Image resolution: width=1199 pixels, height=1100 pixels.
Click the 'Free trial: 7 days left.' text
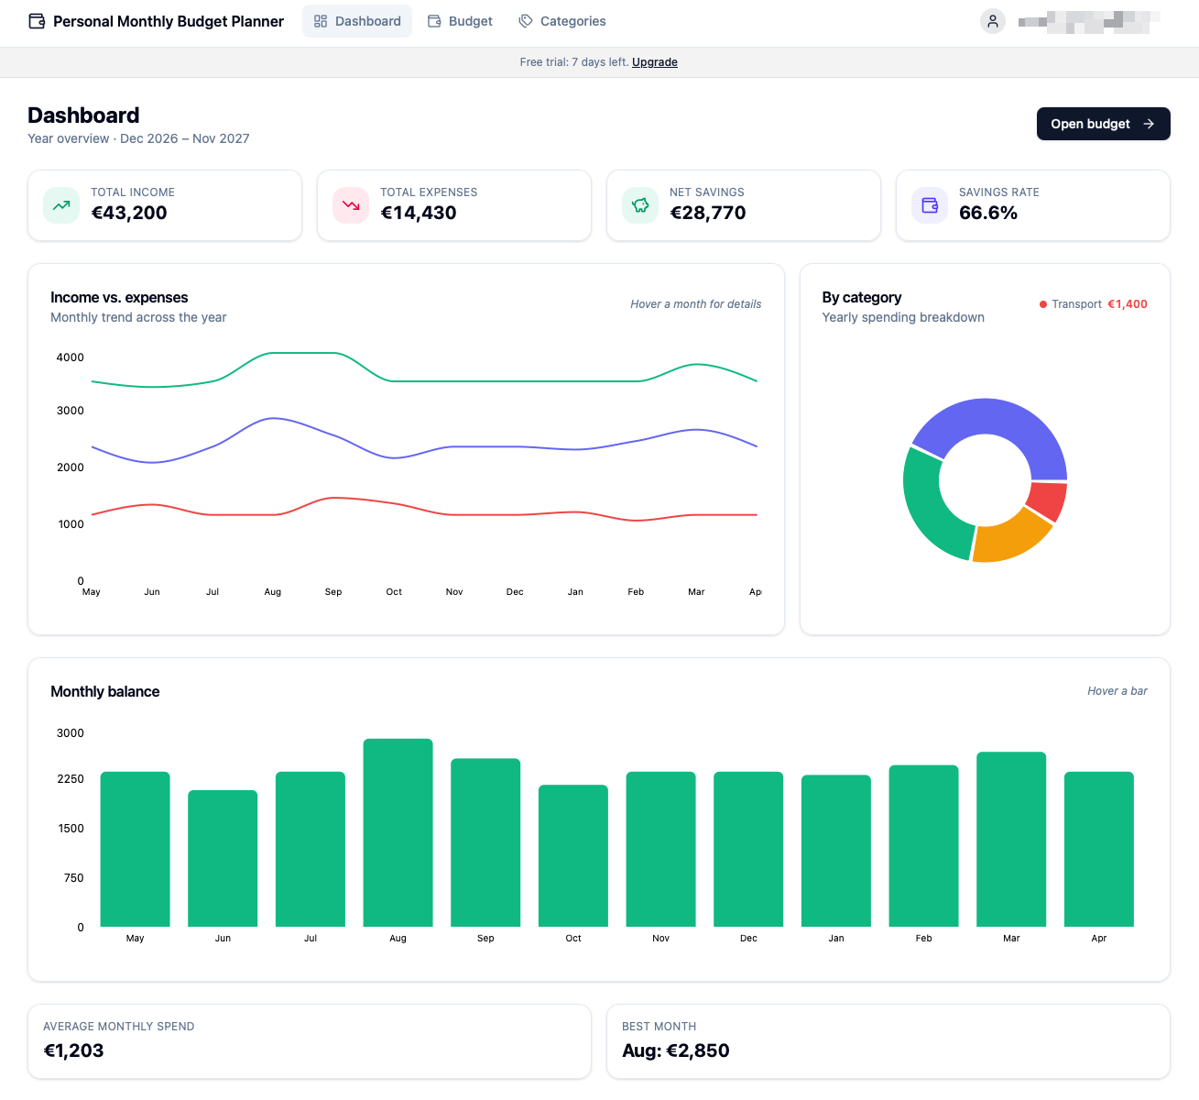pos(574,62)
